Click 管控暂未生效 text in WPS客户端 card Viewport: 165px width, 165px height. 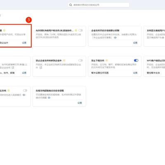(x=153, y=73)
